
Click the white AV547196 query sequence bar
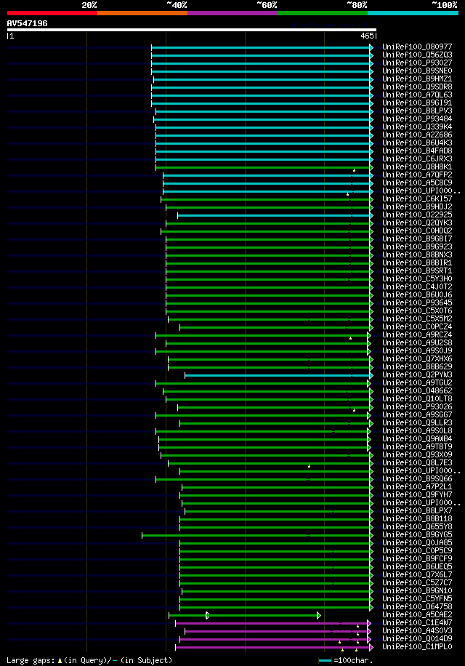(x=191, y=30)
